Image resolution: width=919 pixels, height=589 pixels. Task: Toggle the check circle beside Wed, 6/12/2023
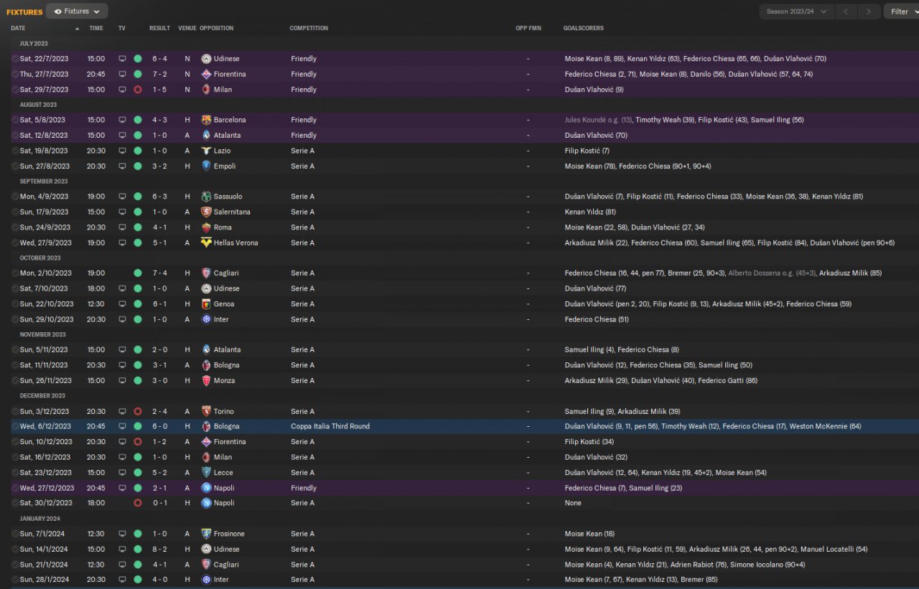(15, 426)
